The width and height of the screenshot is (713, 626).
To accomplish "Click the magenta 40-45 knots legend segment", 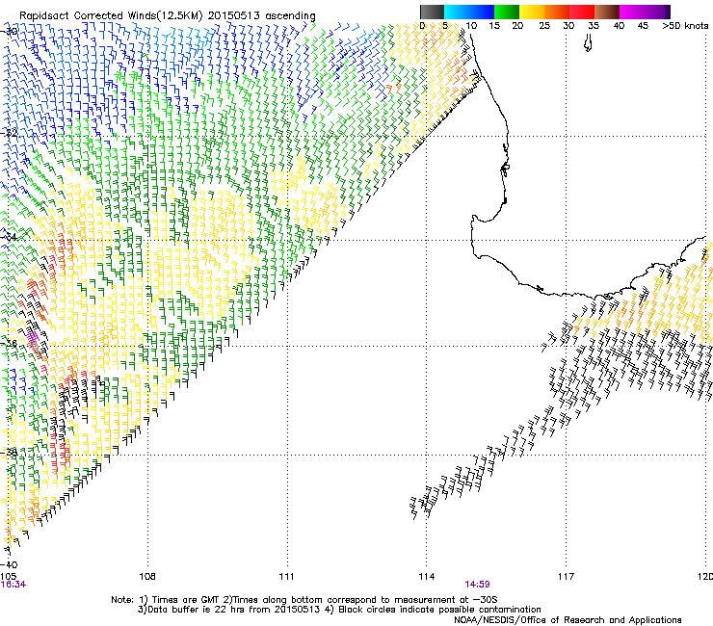I will tap(632, 12).
